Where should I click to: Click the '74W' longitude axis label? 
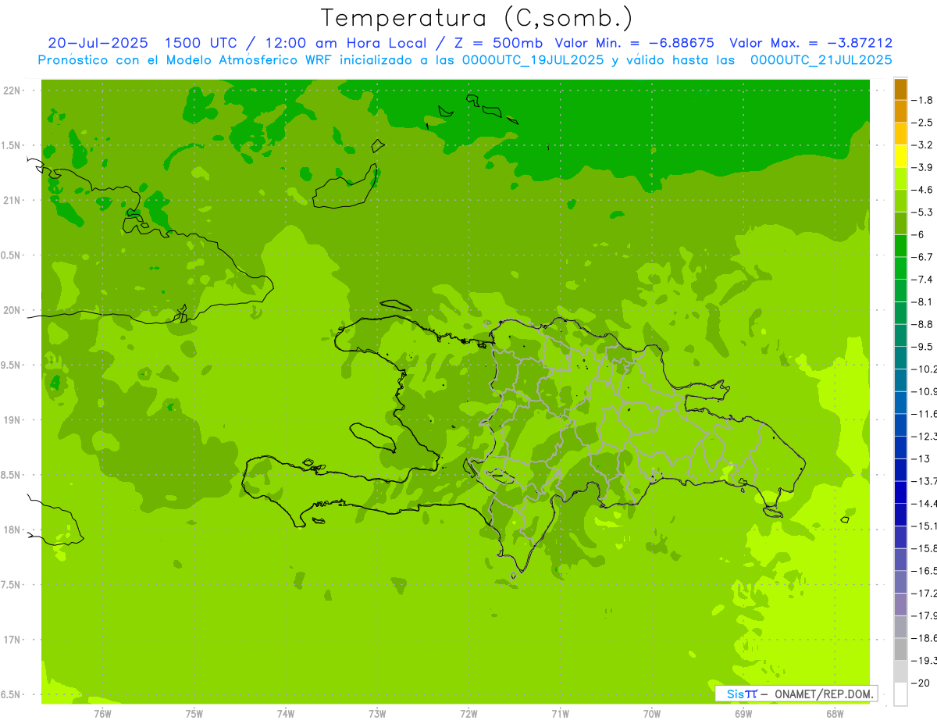click(x=285, y=714)
